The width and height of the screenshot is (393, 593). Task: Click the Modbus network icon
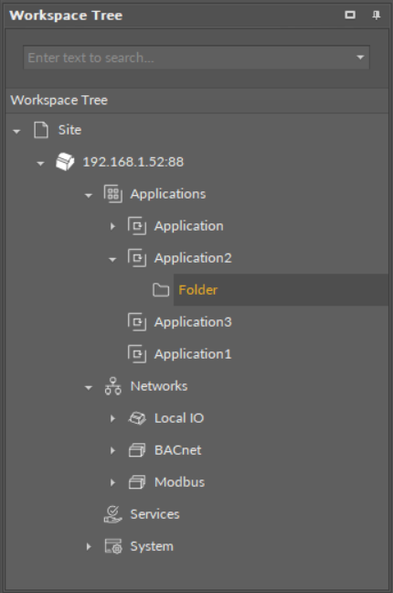pyautogui.click(x=137, y=482)
